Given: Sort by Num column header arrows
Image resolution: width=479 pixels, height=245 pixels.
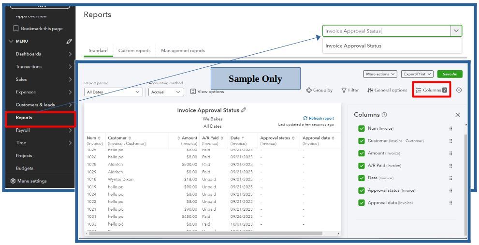Looking at the screenshot, I should (x=99, y=138).
